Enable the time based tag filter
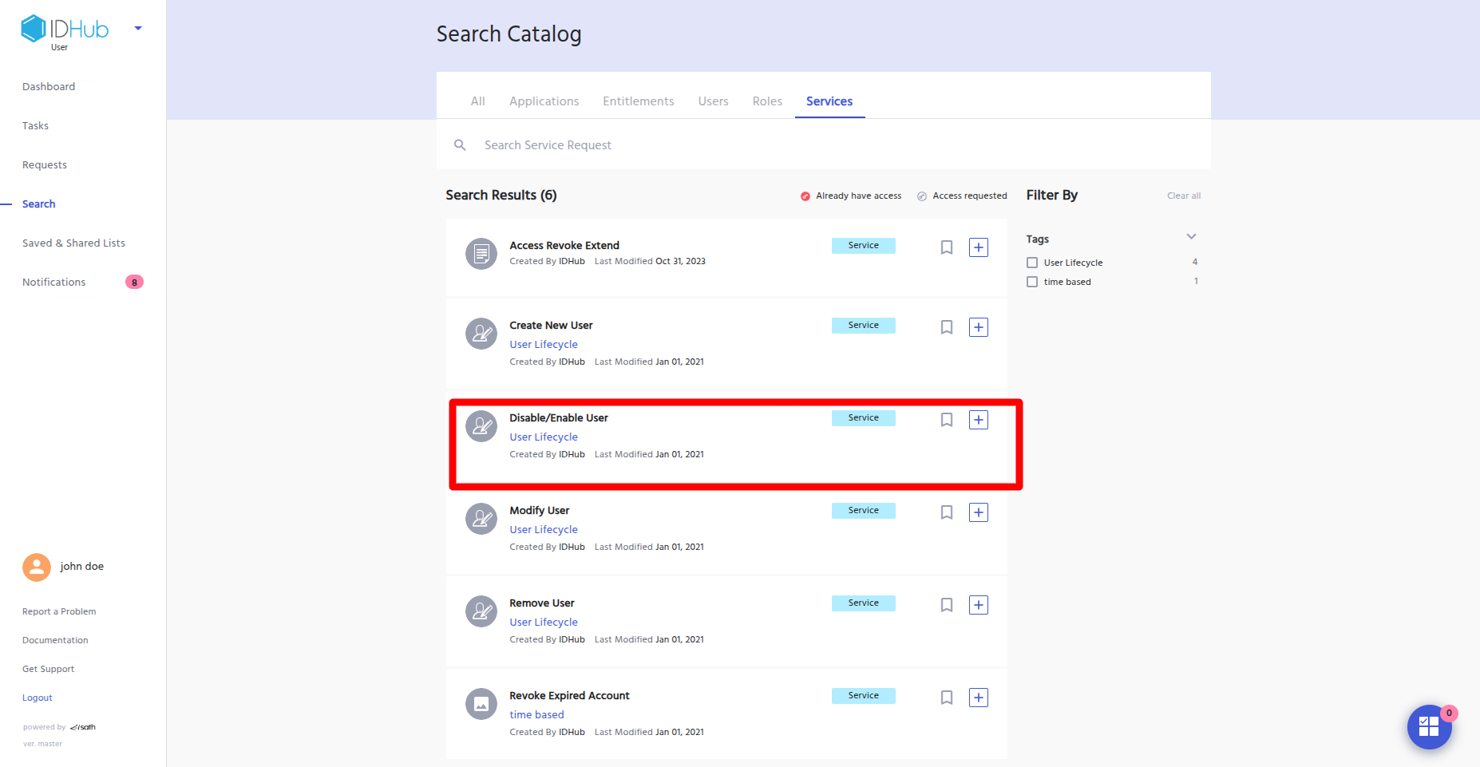 point(1032,282)
